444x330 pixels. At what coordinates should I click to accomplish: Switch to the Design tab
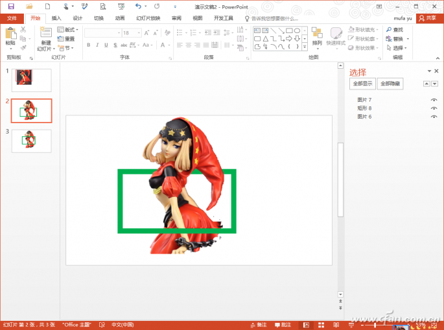point(77,18)
